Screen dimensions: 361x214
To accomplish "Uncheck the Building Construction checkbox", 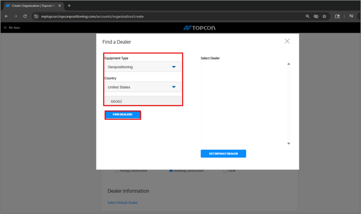I will click(x=171, y=171).
